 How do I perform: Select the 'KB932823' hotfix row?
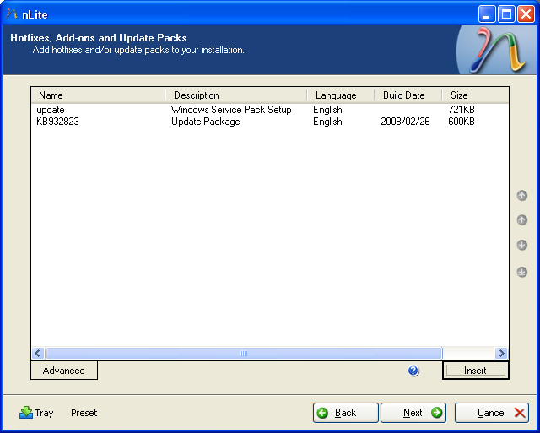(x=270, y=122)
